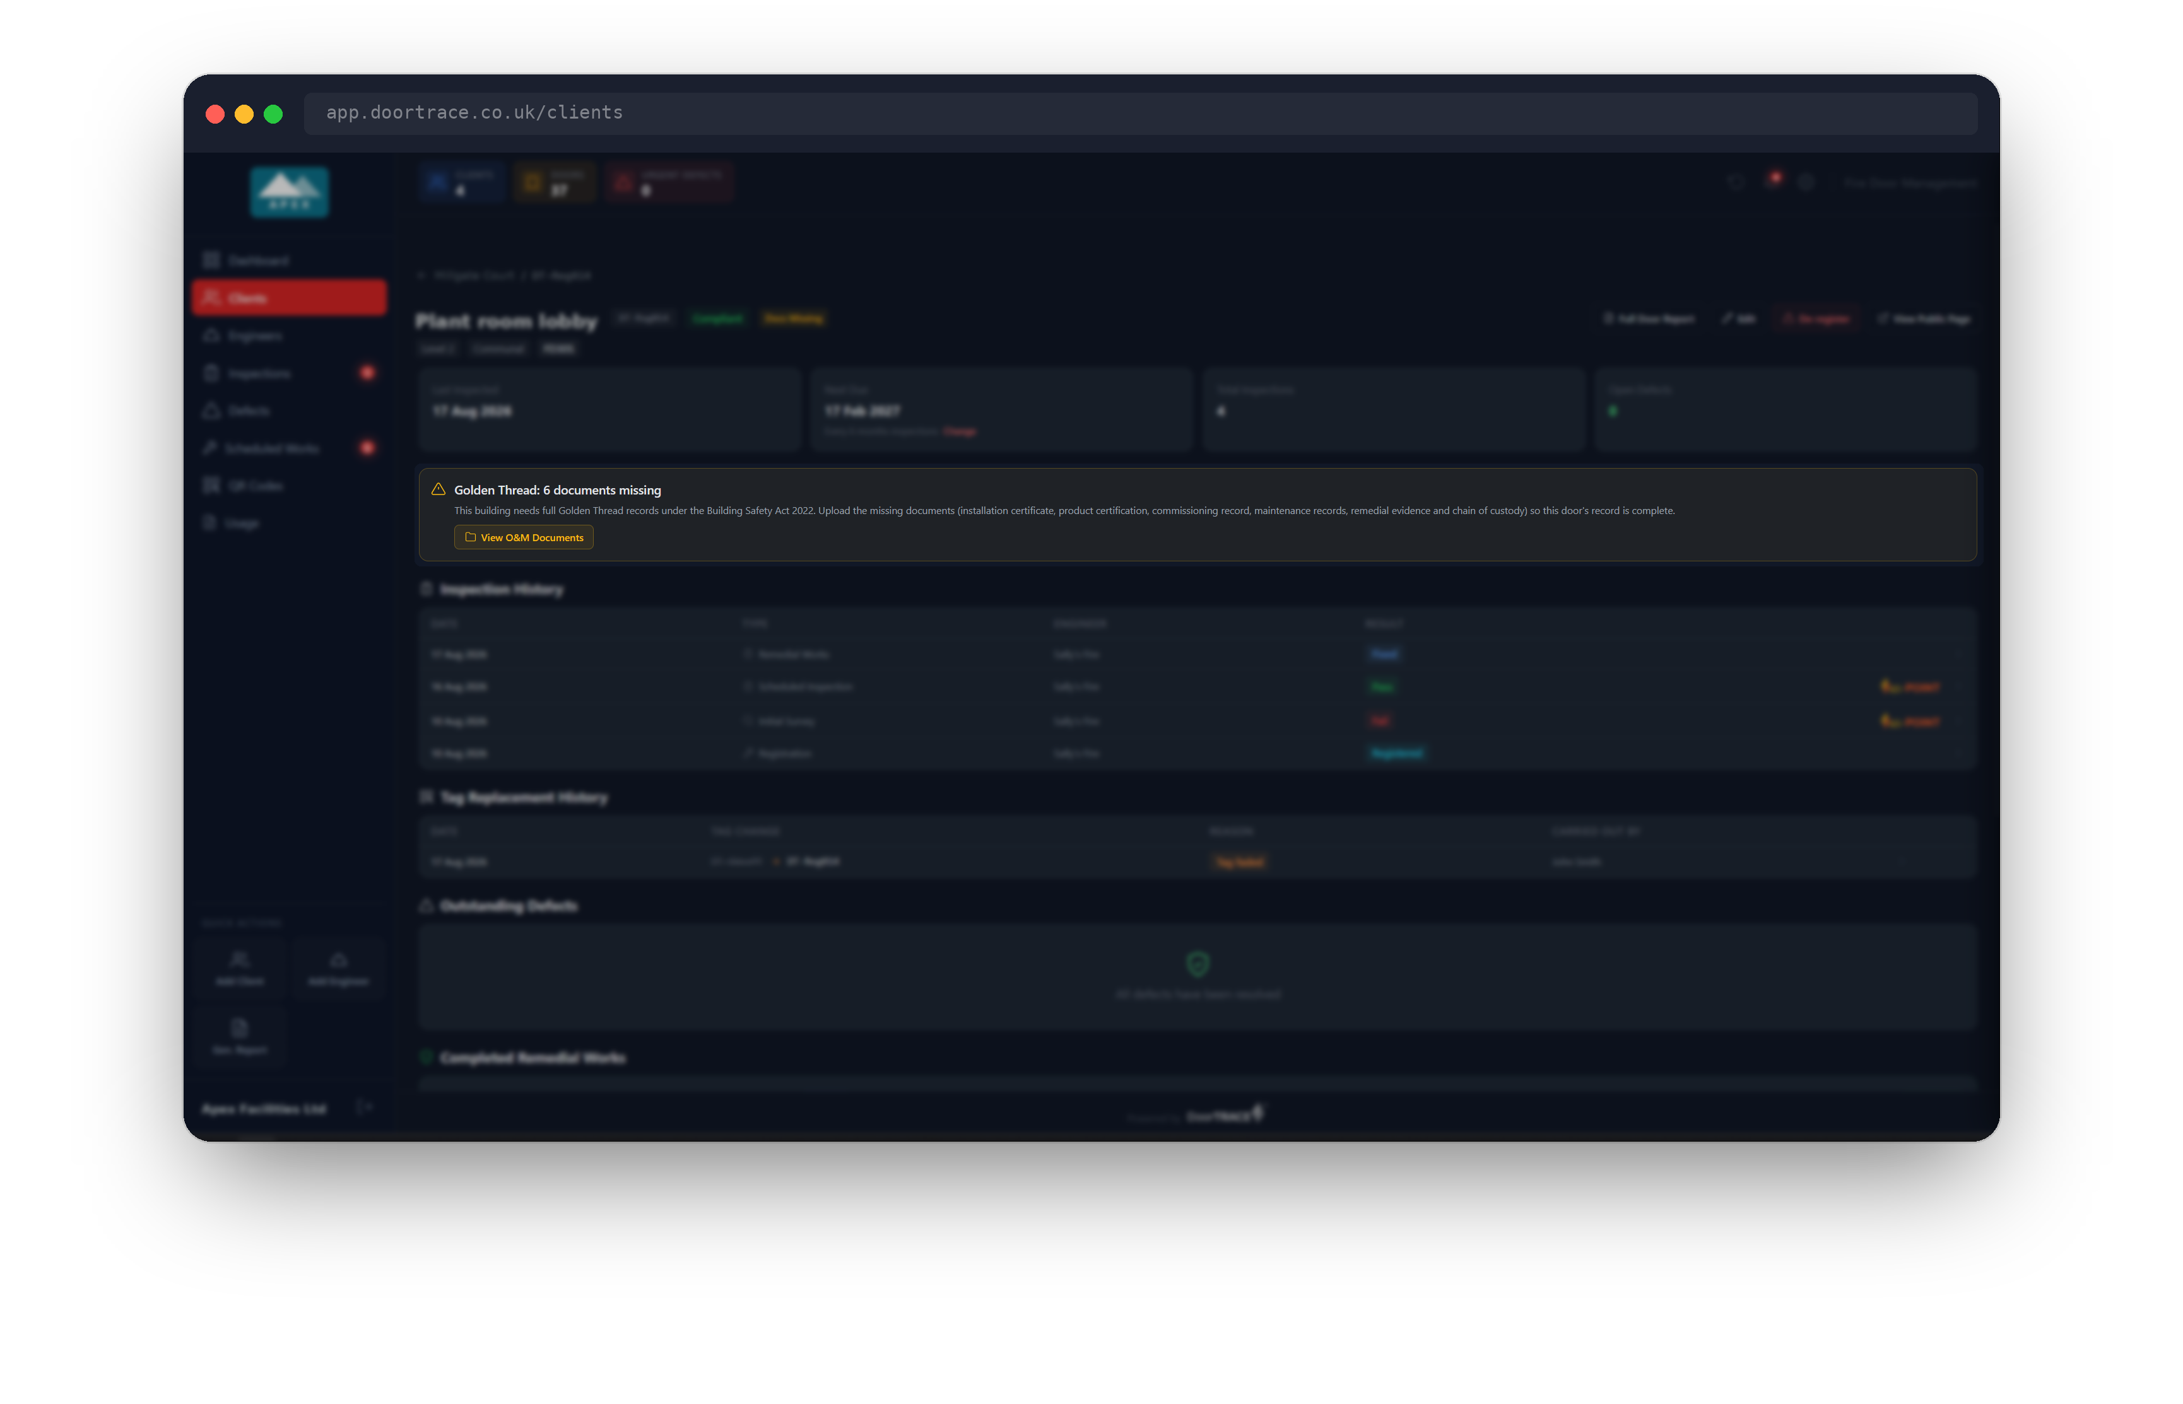Click the green shield icon in Outstanding Defects
This screenshot has width=2183, height=1404.
(x=1197, y=964)
